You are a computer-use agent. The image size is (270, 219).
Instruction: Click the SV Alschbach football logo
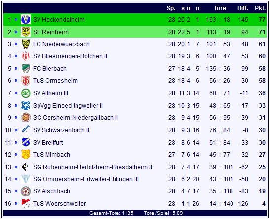[x=26, y=191]
